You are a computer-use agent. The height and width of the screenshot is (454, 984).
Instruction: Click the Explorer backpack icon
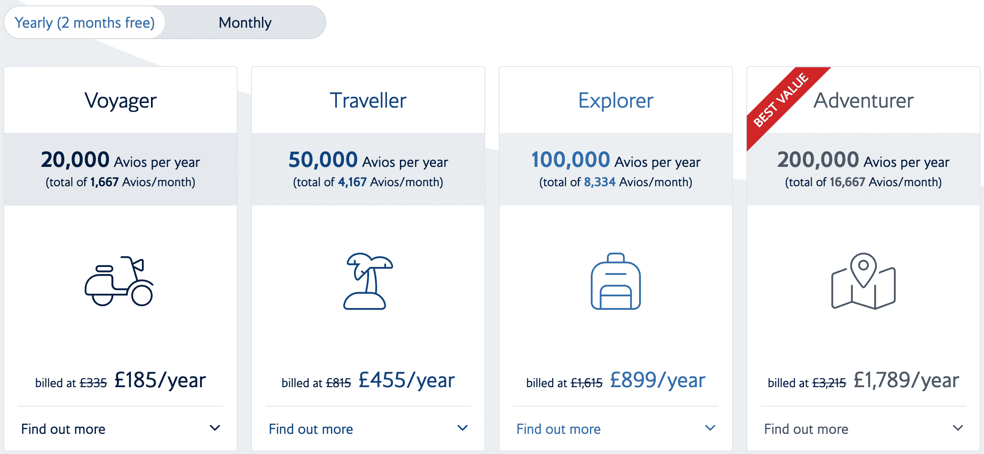click(x=616, y=281)
